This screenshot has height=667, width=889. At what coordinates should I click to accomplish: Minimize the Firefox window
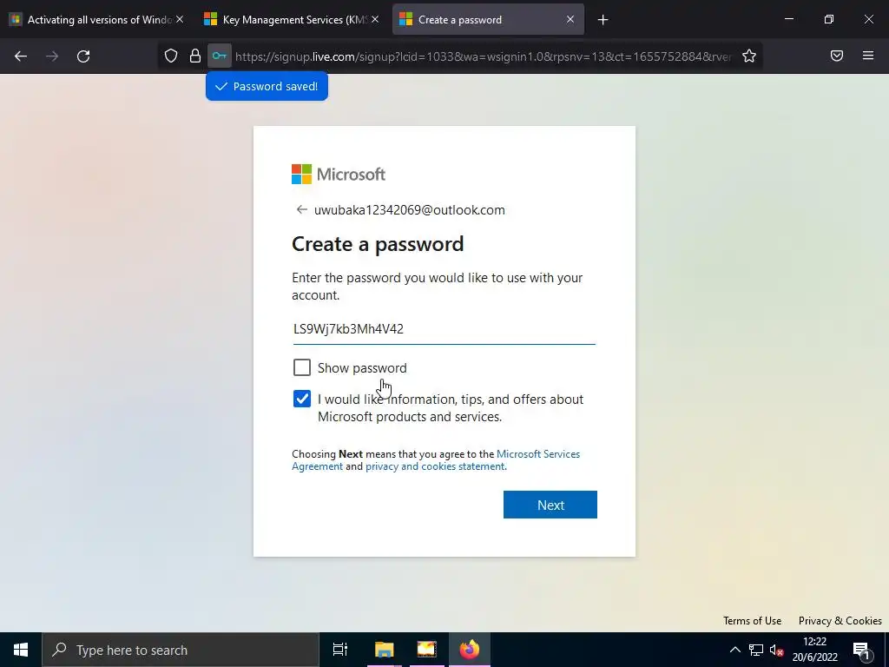[789, 19]
